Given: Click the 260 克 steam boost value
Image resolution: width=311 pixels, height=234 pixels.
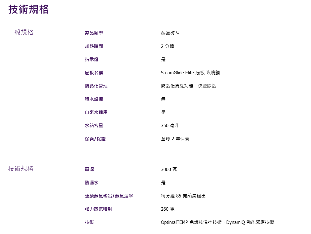Looking at the screenshot, I should 167,209.
